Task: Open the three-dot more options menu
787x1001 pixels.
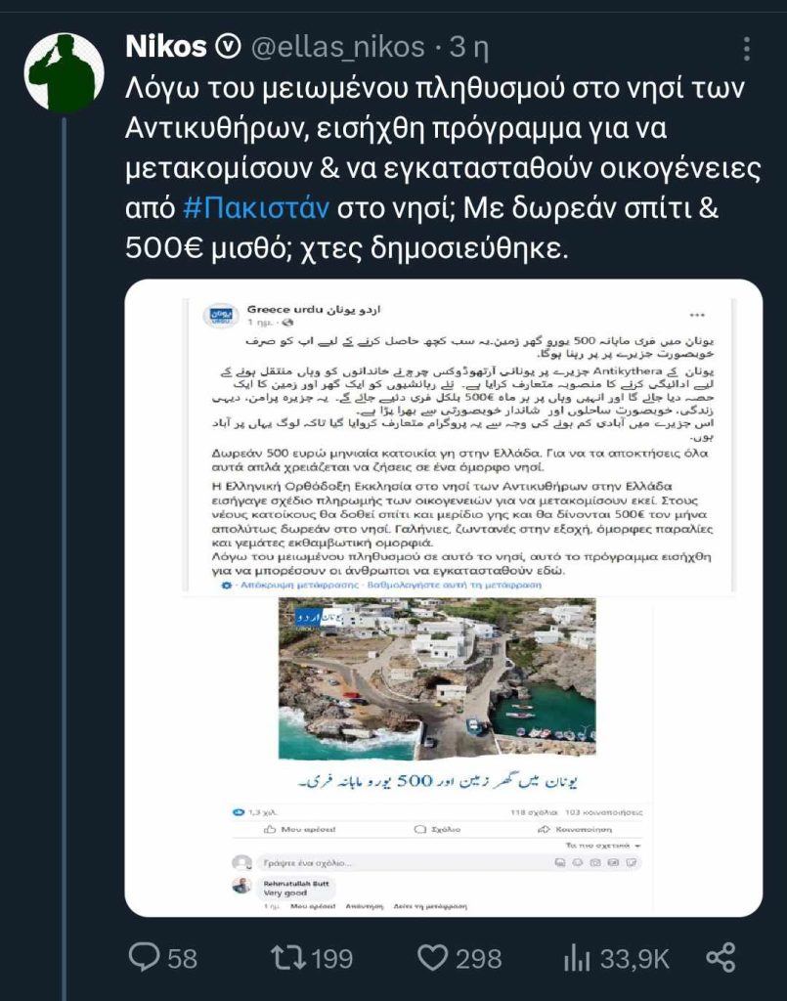Action: 746,49
